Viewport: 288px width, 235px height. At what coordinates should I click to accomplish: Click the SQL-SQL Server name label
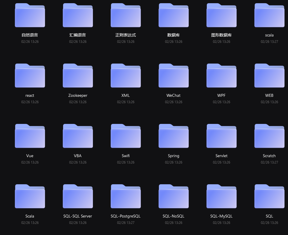[x=78, y=216]
